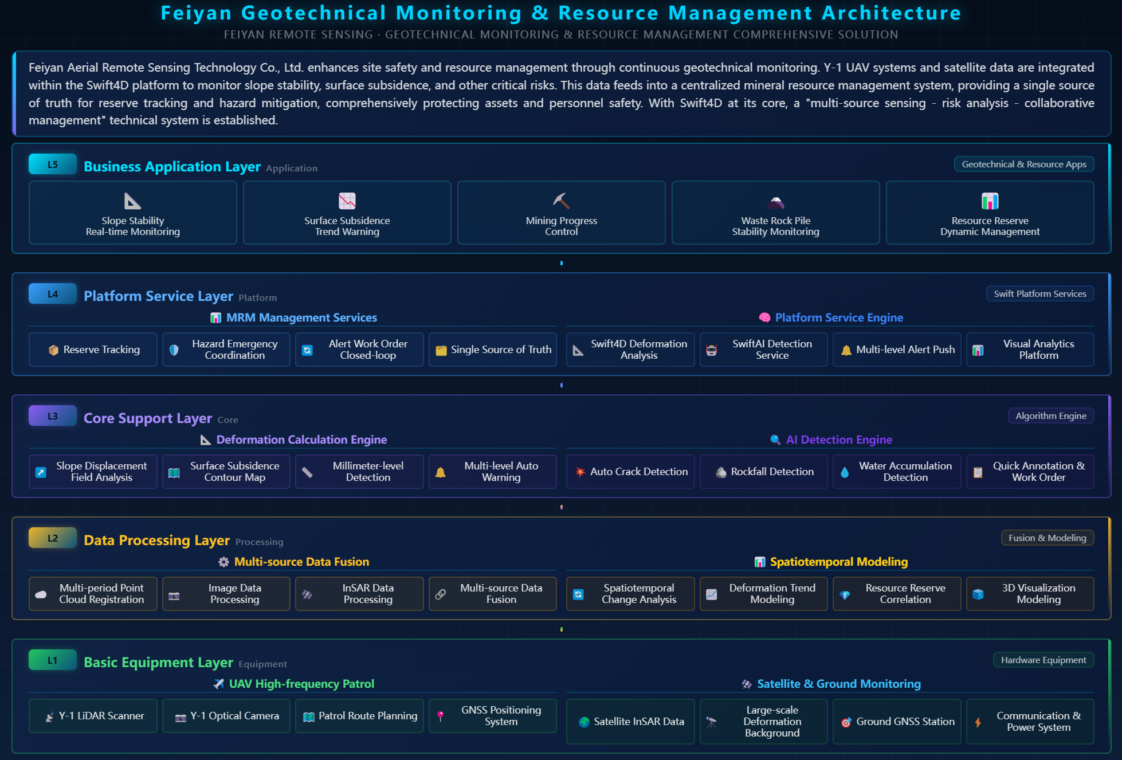Viewport: 1122px width, 760px height.
Task: Click the "Core Support Layer" heading
Action: pos(148,418)
